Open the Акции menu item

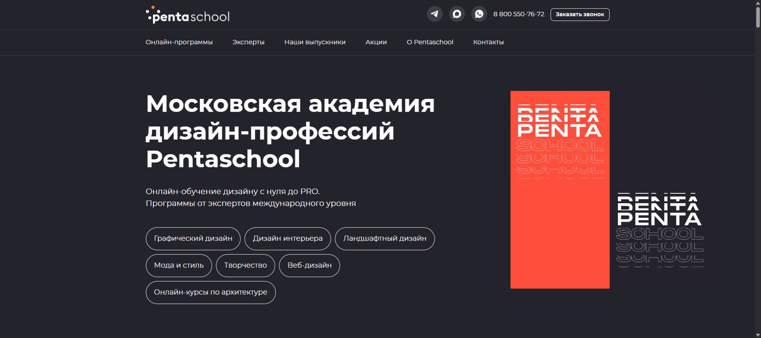coord(376,42)
